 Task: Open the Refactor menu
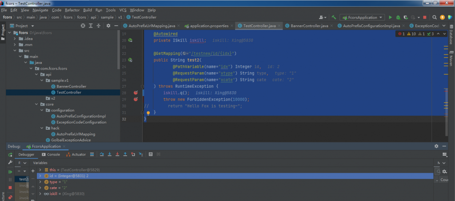[x=72, y=10]
